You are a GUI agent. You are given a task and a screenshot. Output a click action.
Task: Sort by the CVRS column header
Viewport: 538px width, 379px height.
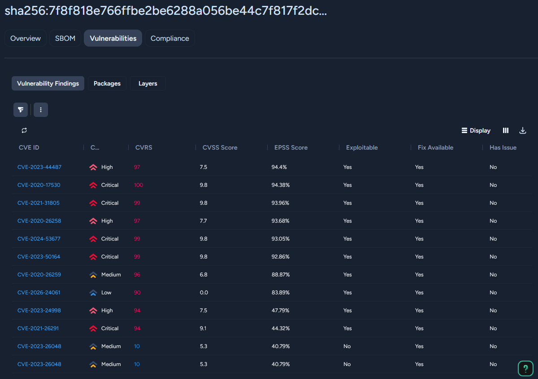pyautogui.click(x=144, y=147)
